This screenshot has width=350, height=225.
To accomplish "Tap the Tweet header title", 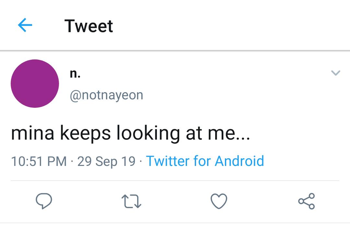I will click(x=88, y=26).
